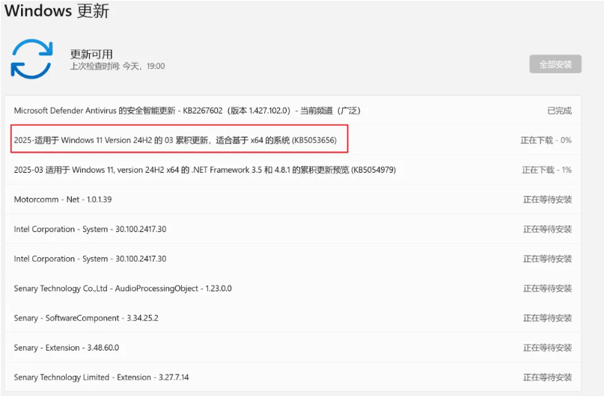Select the KB5053656 cumulative update entry
This screenshot has width=604, height=397.
click(293, 140)
